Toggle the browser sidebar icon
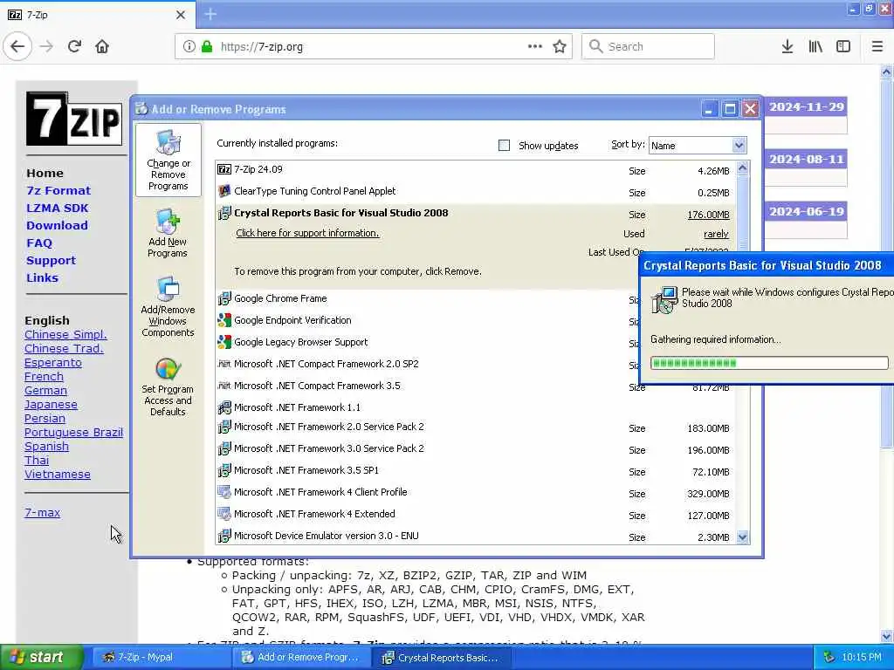 843,46
